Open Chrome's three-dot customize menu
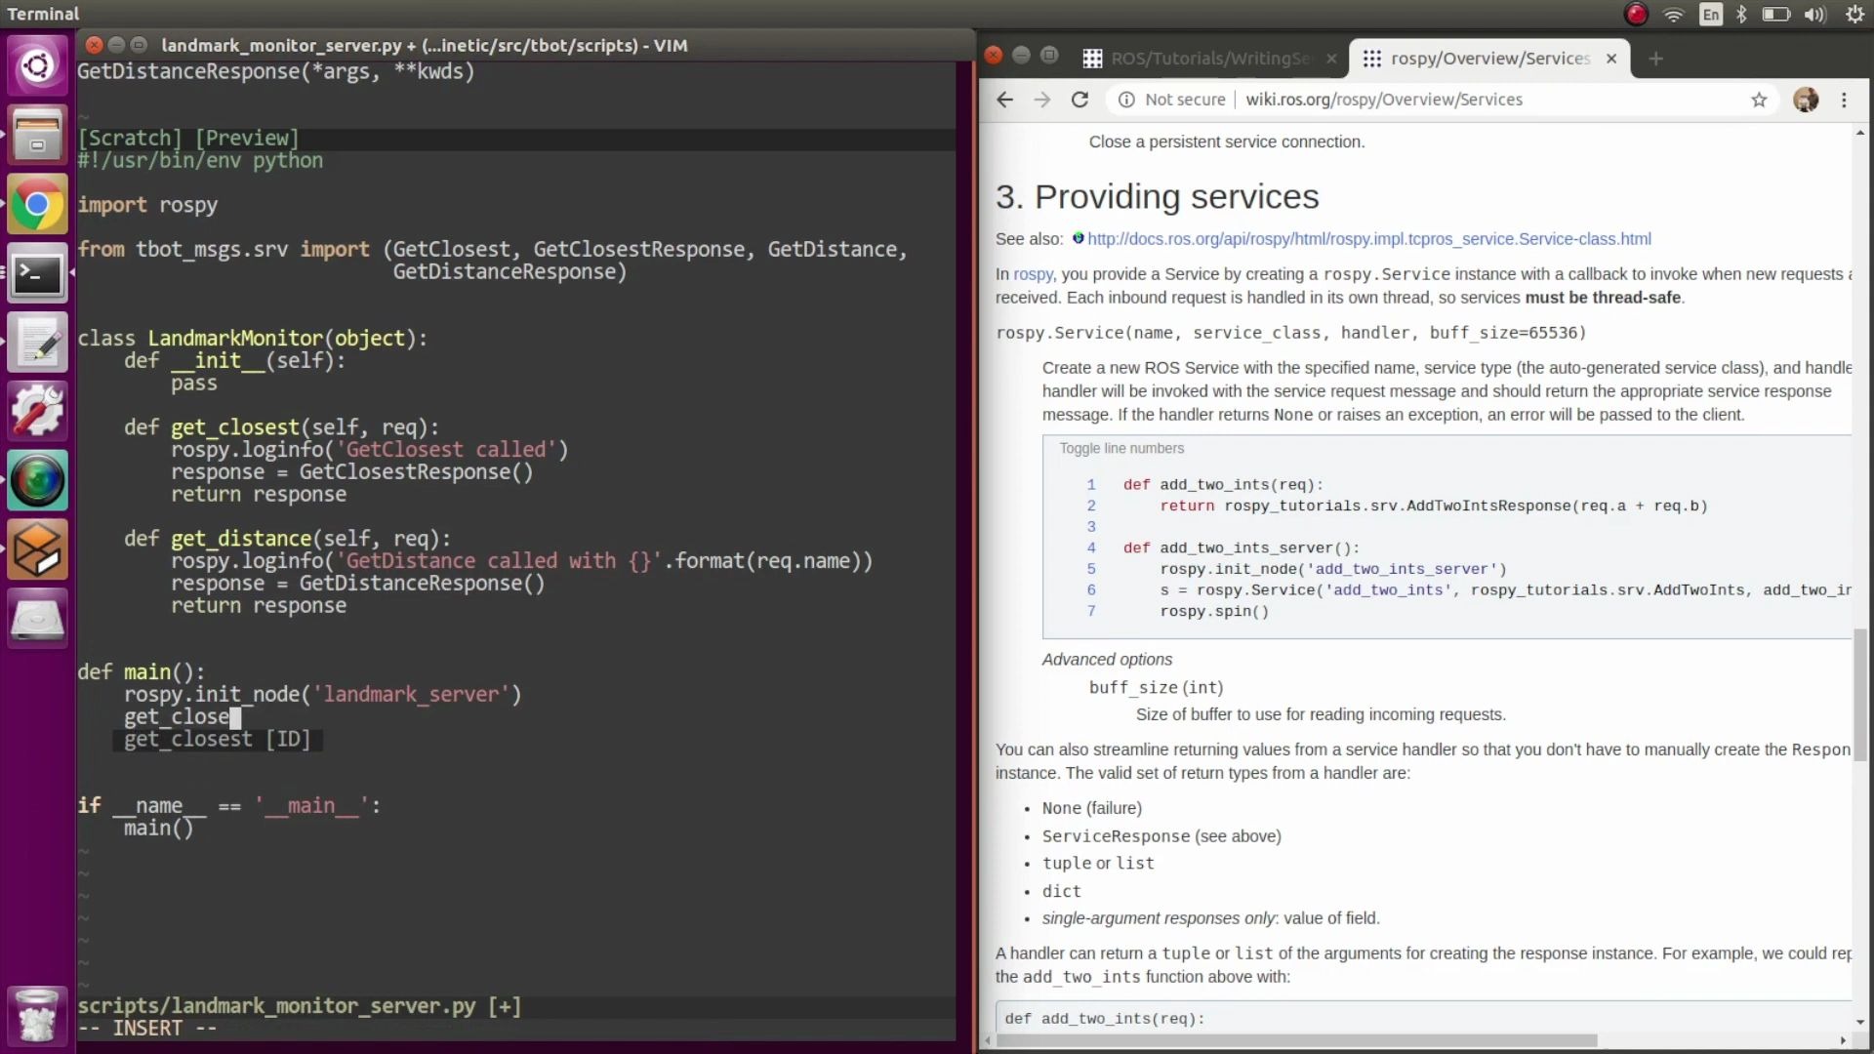Screen dimensions: 1874x1054 tap(1845, 100)
